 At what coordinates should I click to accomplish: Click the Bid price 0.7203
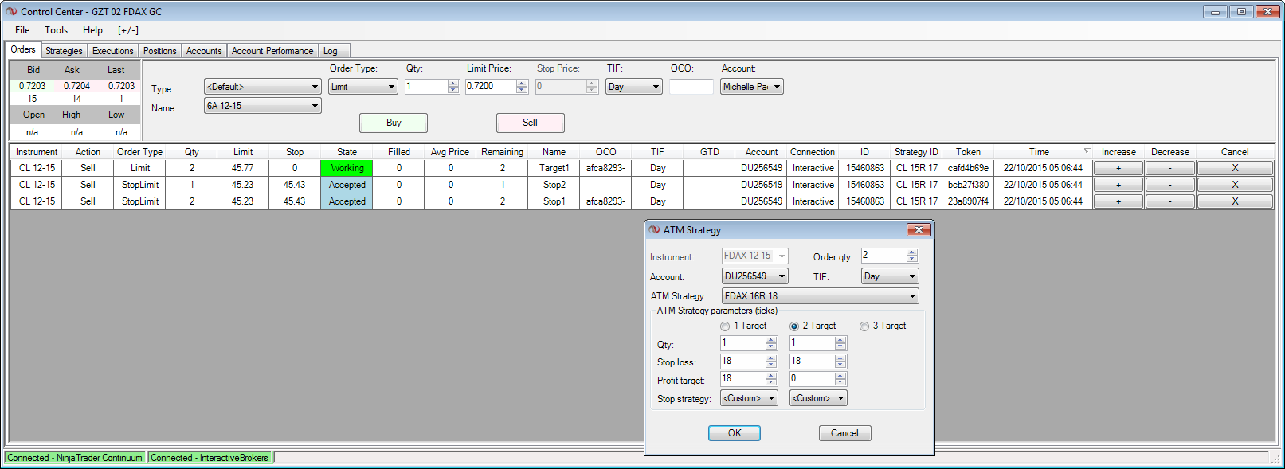click(32, 86)
